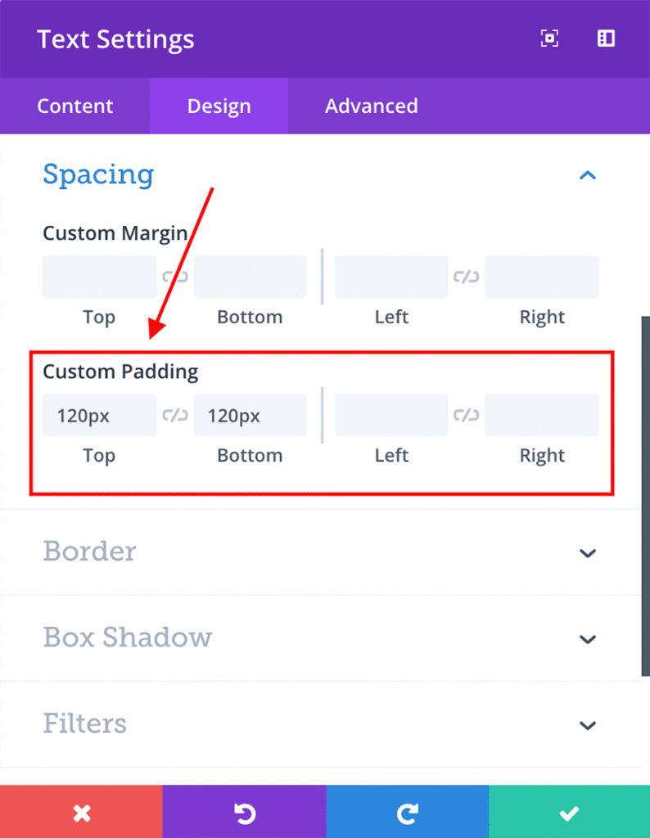Toggle padding left-right link icon
650x838 pixels.
click(x=466, y=415)
